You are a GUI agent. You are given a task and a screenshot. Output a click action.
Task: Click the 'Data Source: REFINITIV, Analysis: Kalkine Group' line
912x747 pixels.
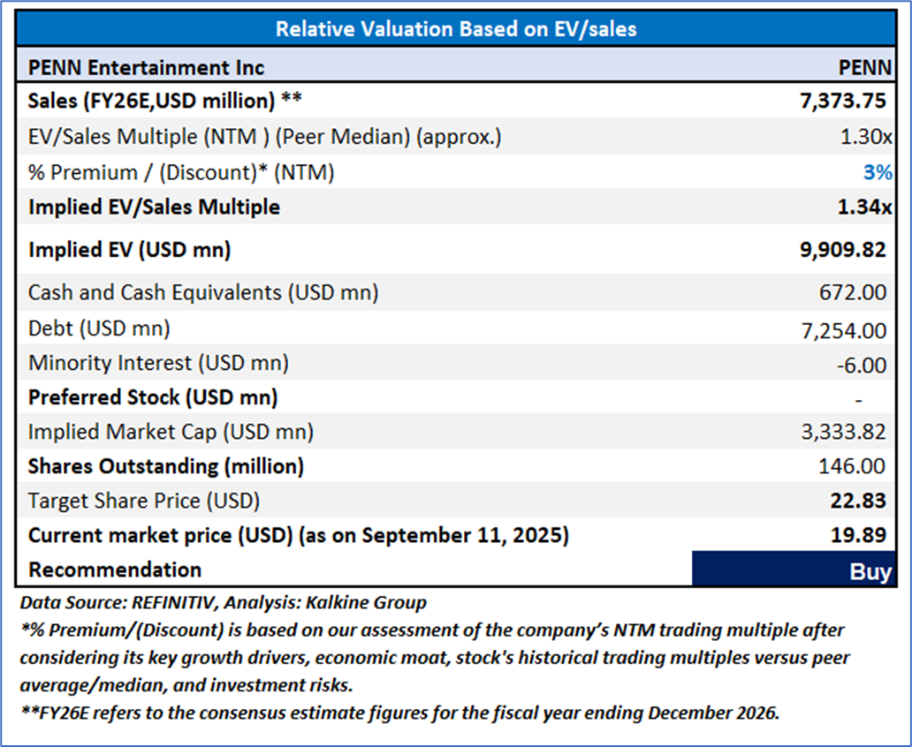[x=224, y=603]
